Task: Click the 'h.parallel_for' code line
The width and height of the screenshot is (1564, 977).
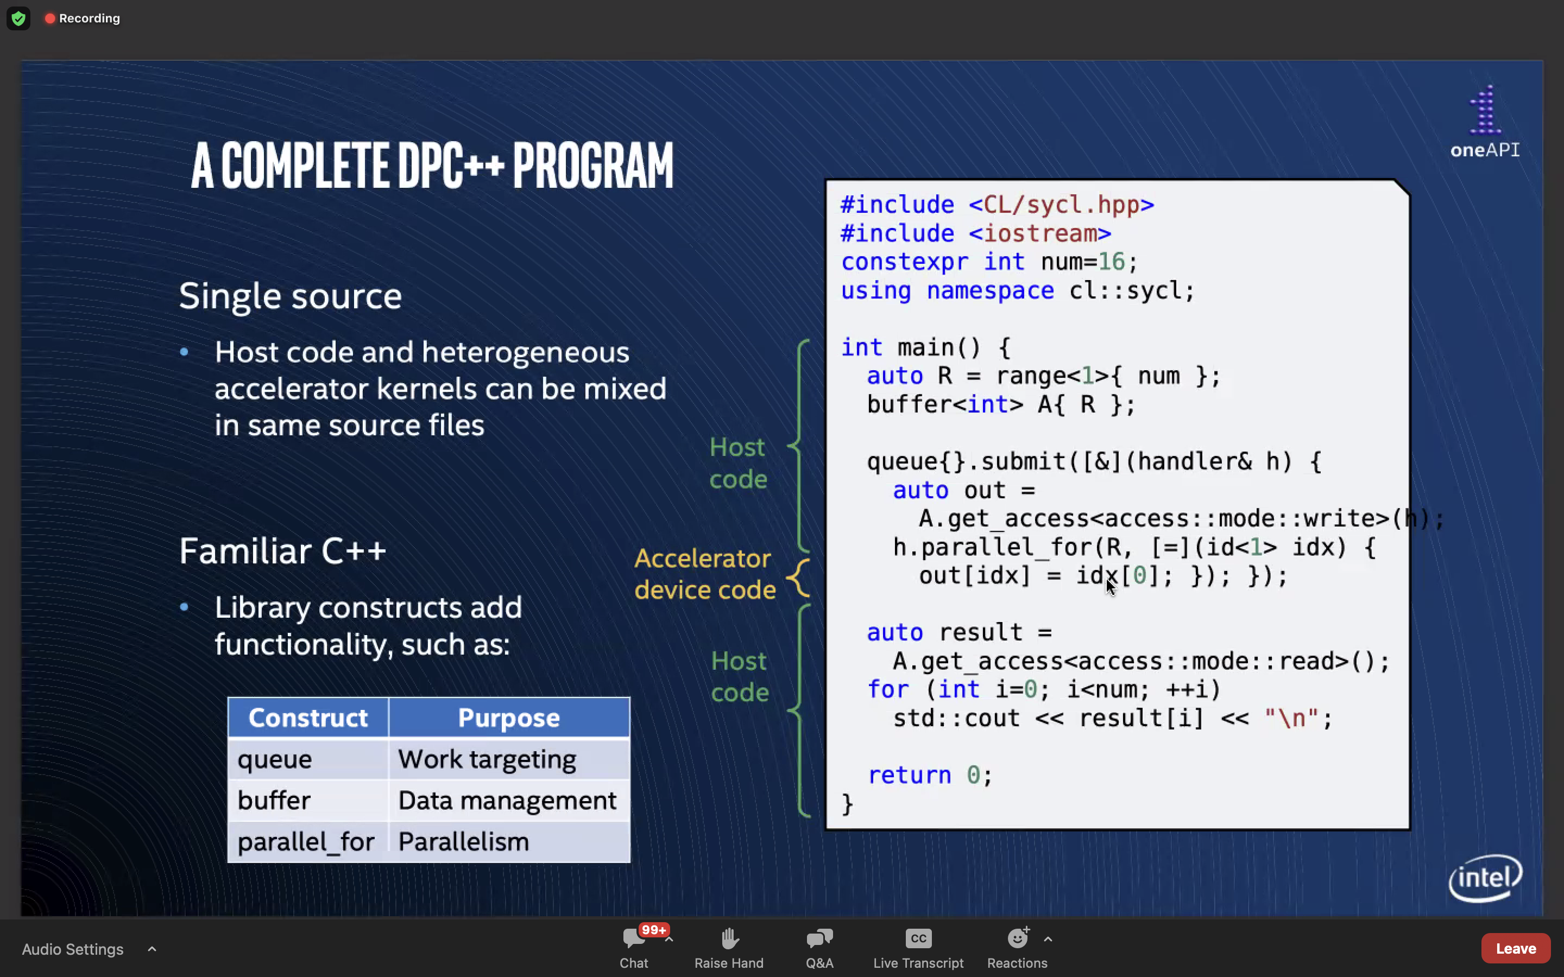Action: 1134,547
